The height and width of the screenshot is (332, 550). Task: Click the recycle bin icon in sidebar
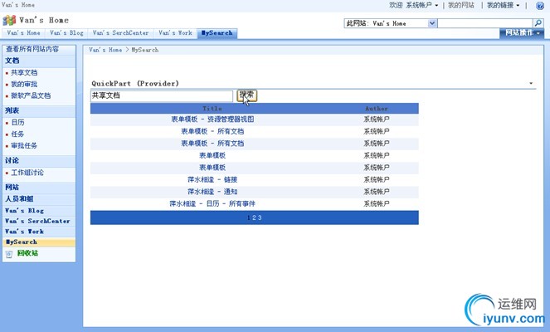pos(9,254)
